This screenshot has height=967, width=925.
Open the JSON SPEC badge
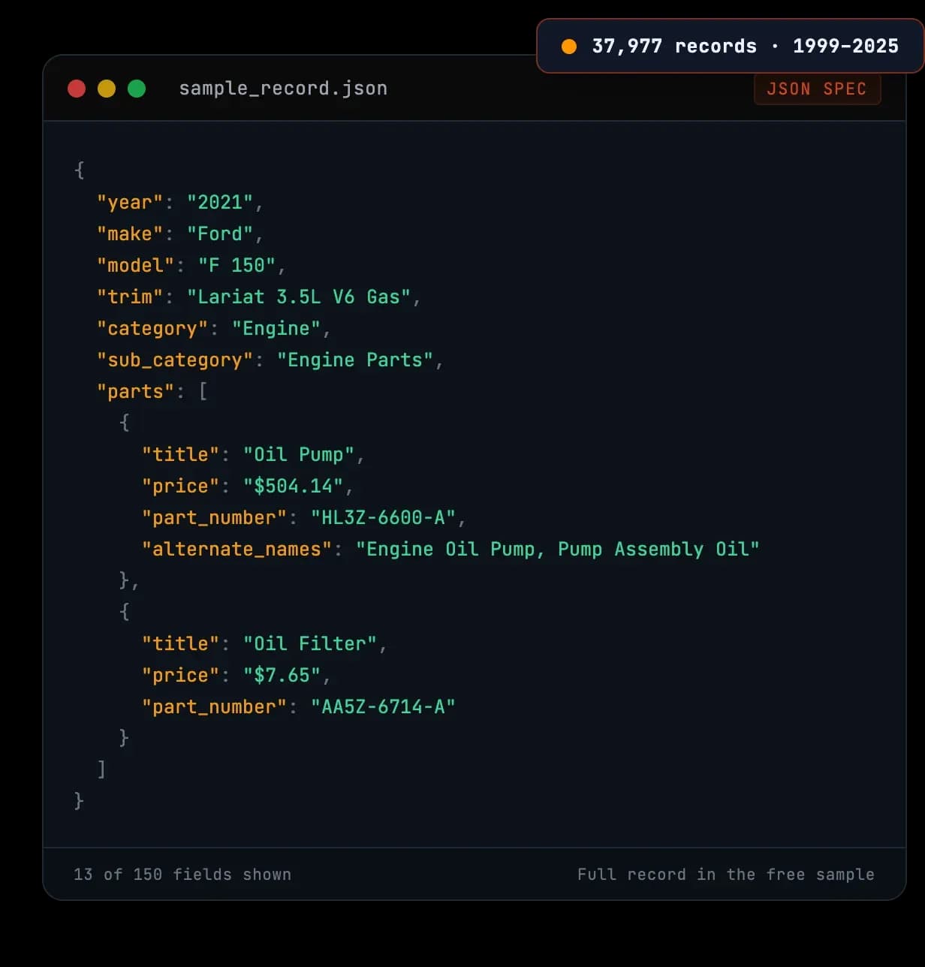[817, 89]
